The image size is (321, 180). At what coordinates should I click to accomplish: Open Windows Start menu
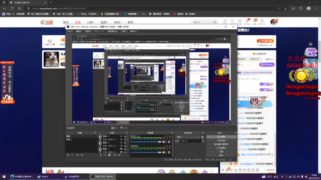(x=4, y=176)
